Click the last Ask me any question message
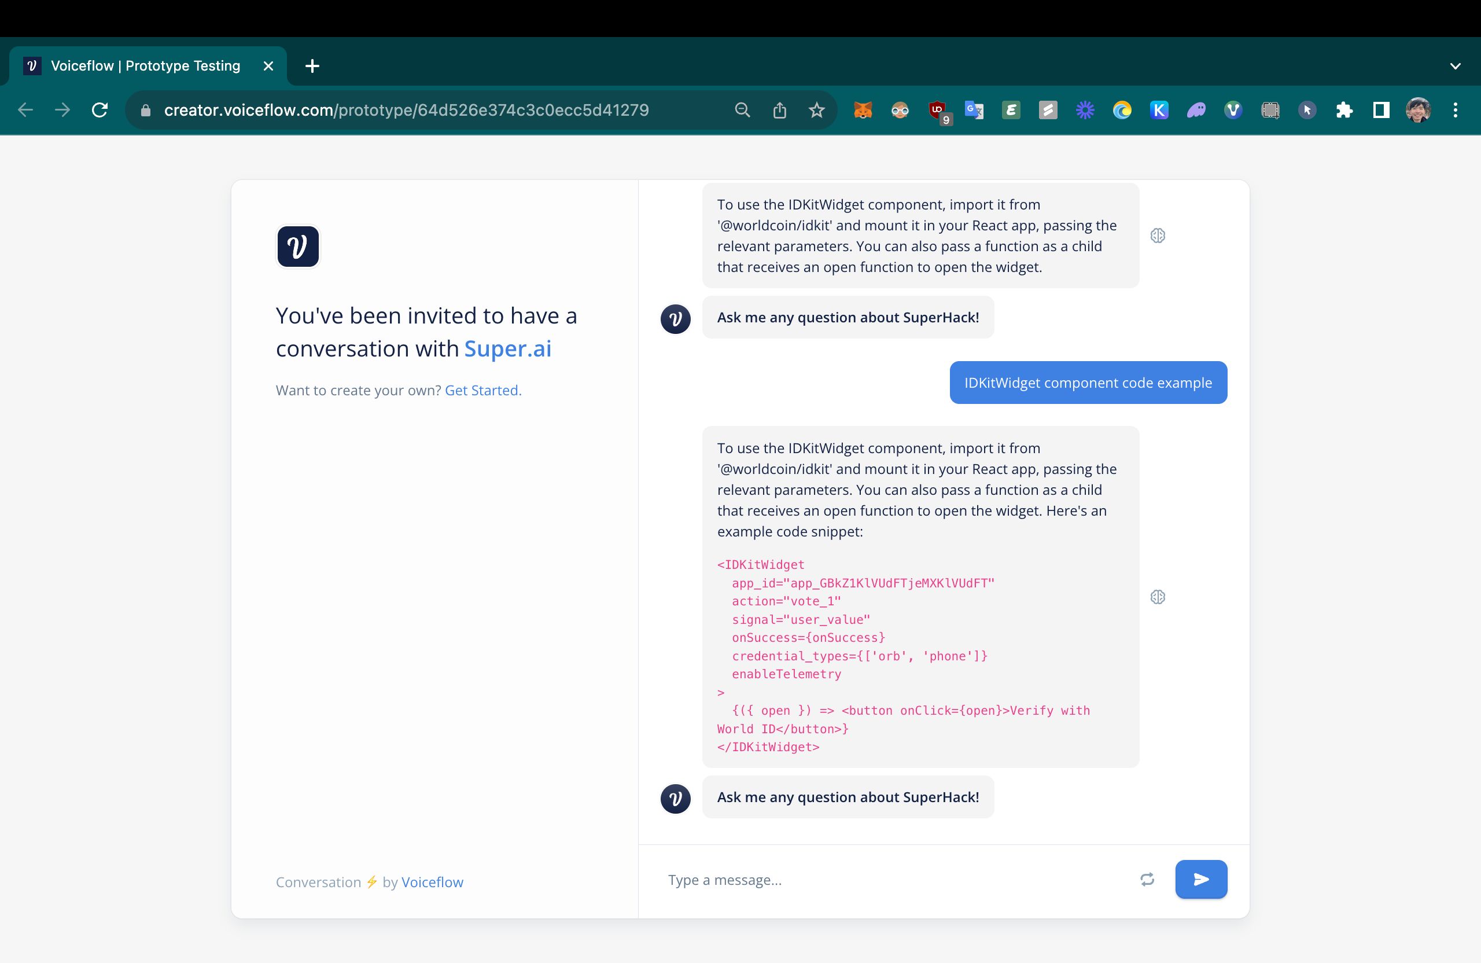The height and width of the screenshot is (963, 1481). (x=848, y=797)
